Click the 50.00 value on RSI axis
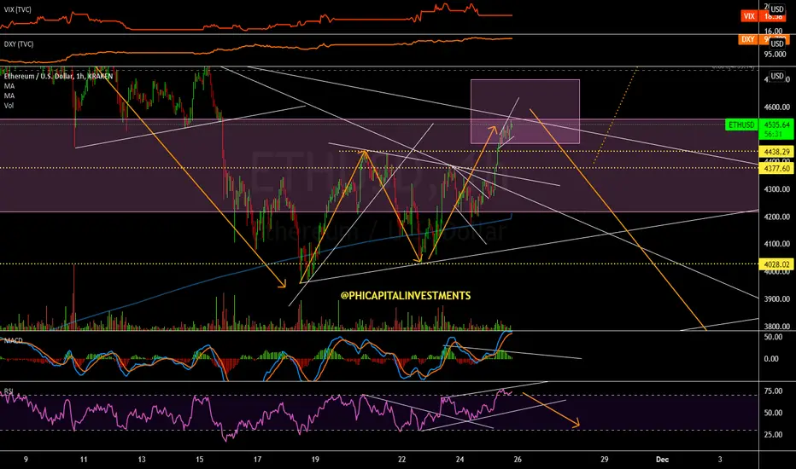 [x=773, y=413]
